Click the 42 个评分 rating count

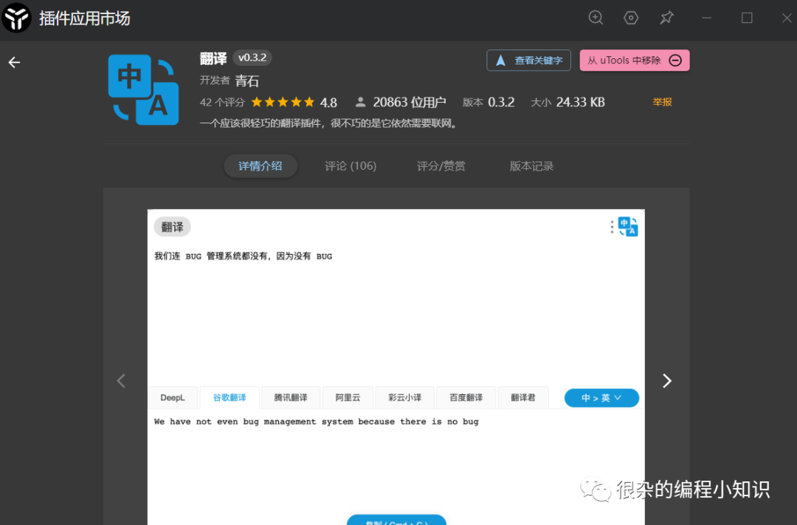(222, 102)
